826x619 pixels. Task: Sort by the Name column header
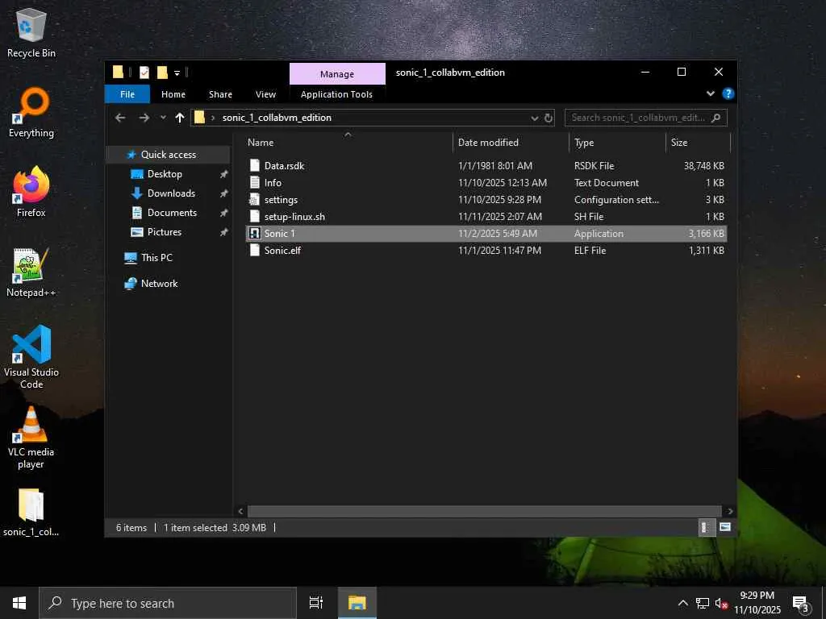[348, 142]
